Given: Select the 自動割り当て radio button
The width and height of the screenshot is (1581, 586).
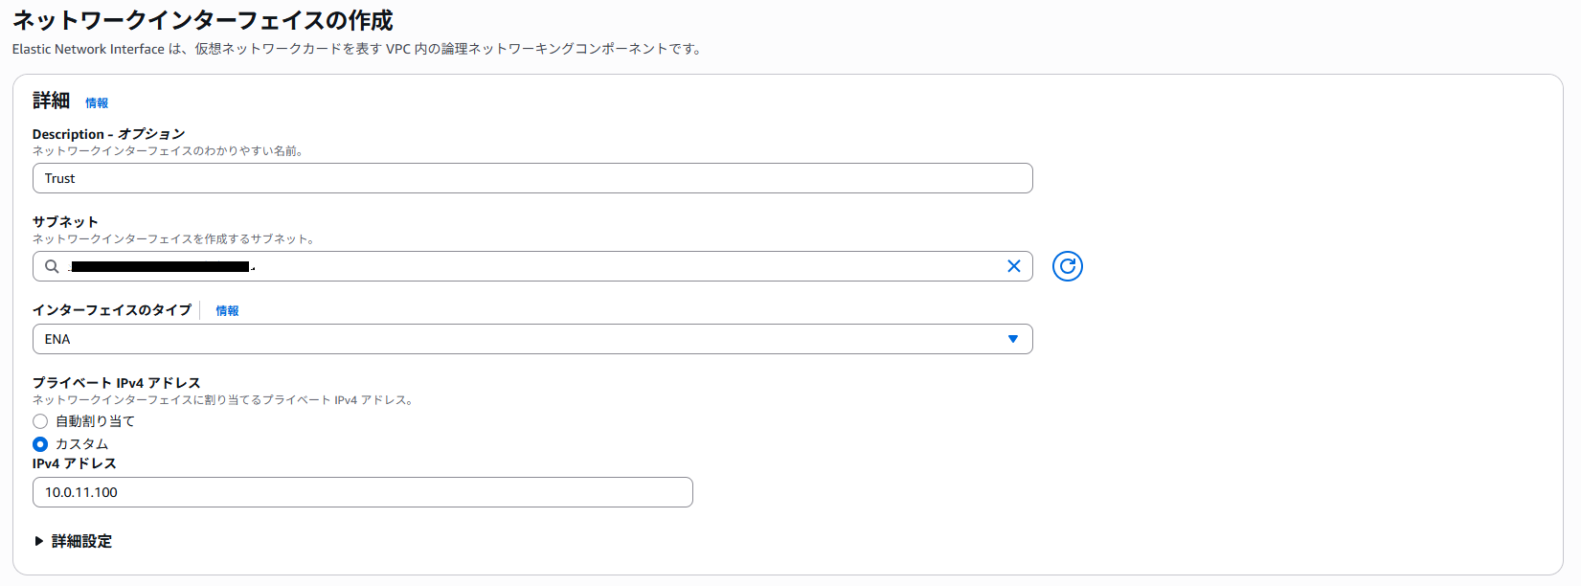Looking at the screenshot, I should (x=40, y=421).
